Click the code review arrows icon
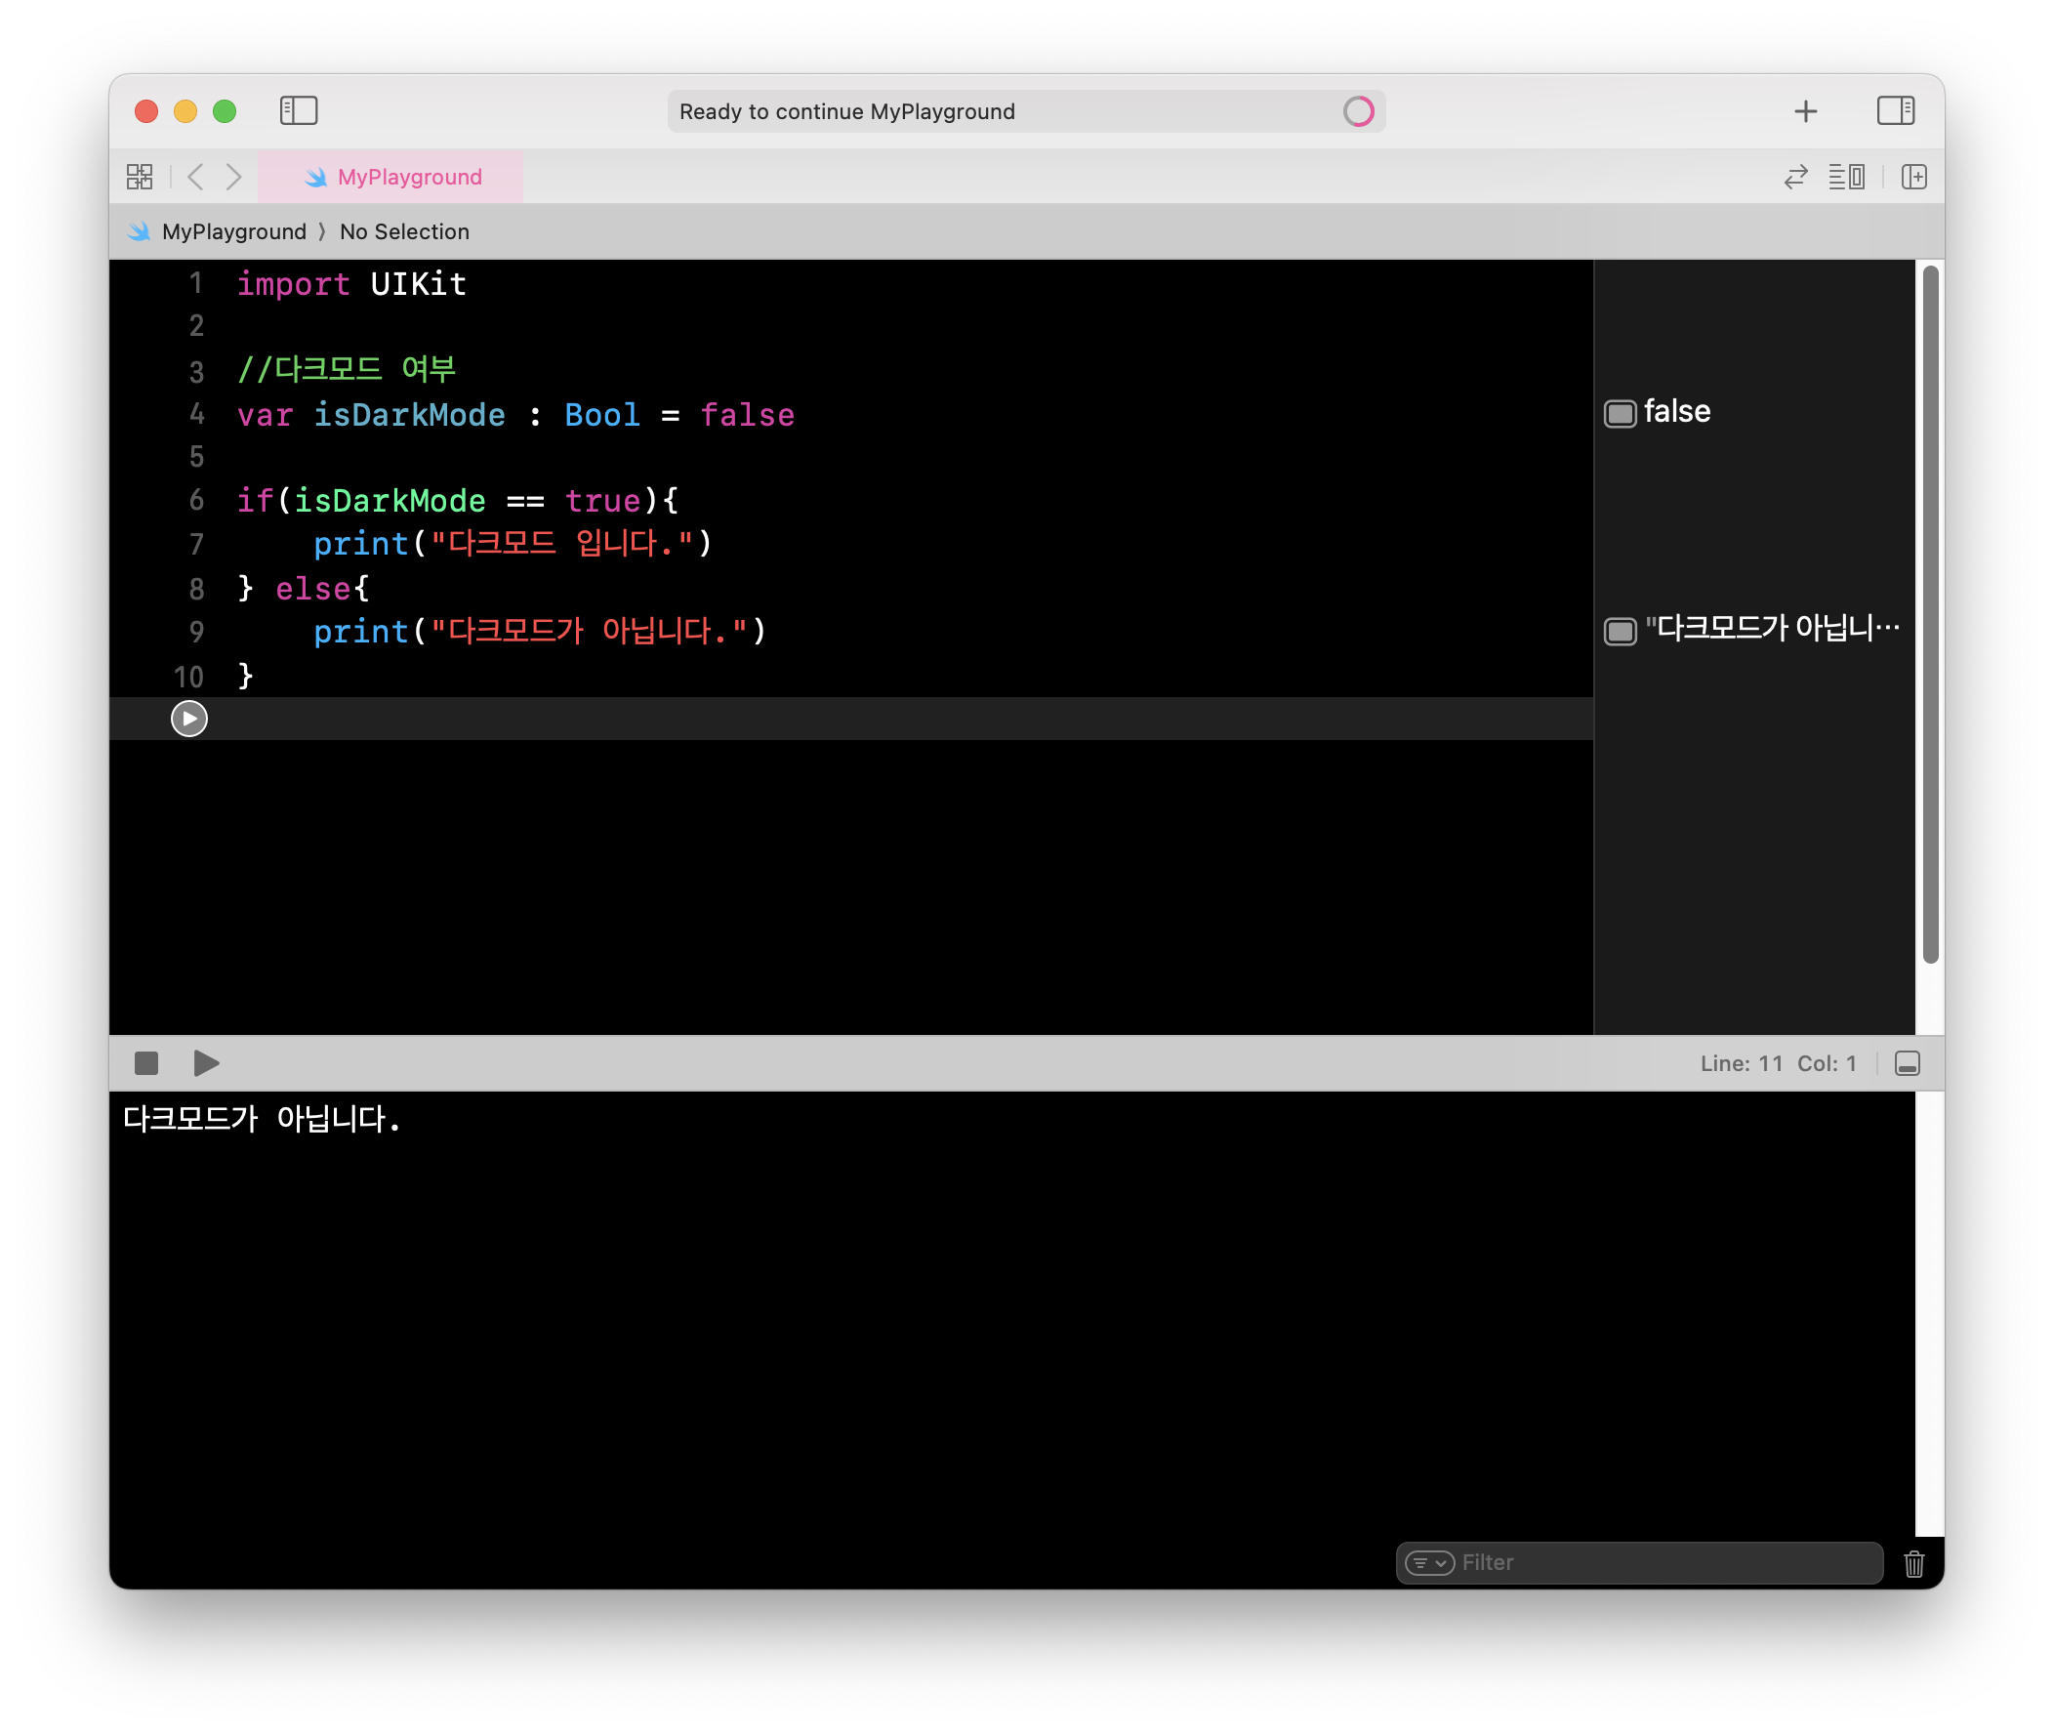Viewport: 2054px width, 1734px height. [x=1794, y=177]
